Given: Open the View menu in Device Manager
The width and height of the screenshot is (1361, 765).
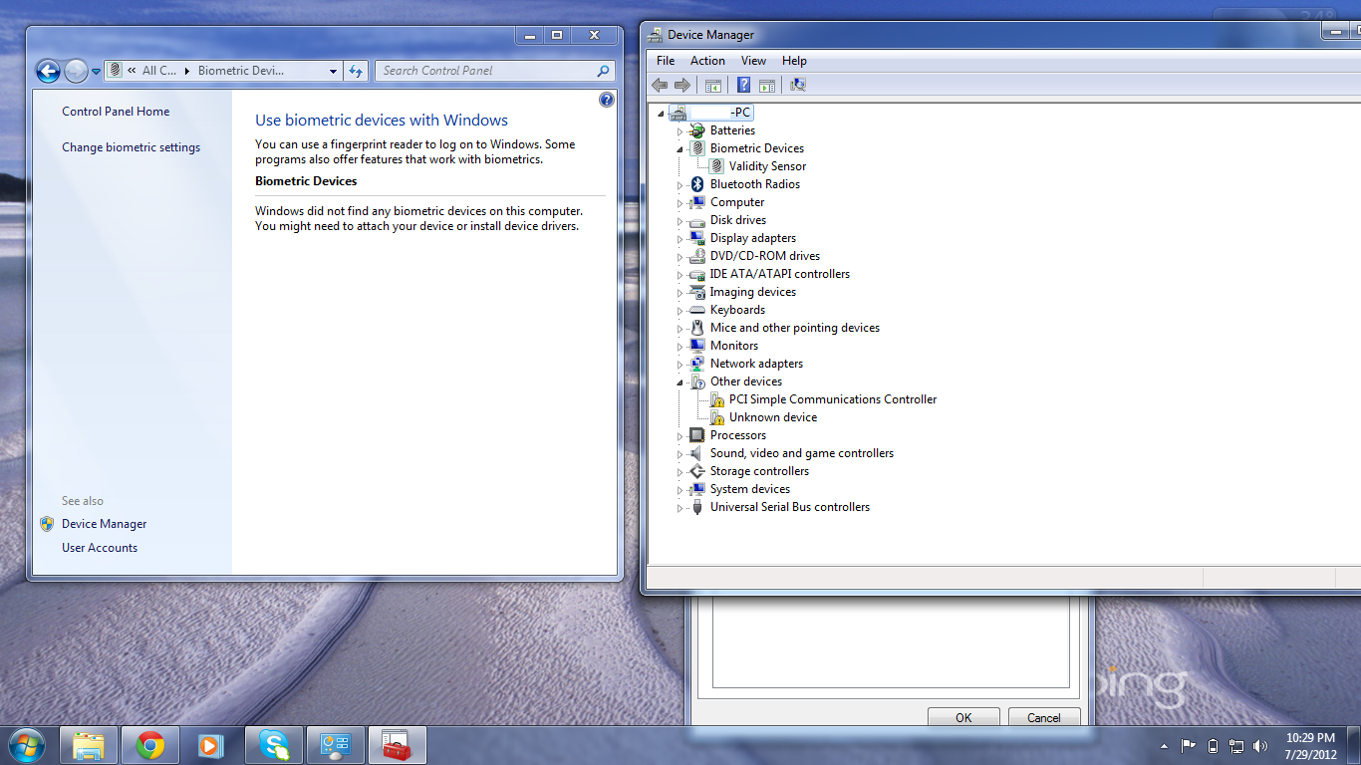Looking at the screenshot, I should click(x=753, y=61).
